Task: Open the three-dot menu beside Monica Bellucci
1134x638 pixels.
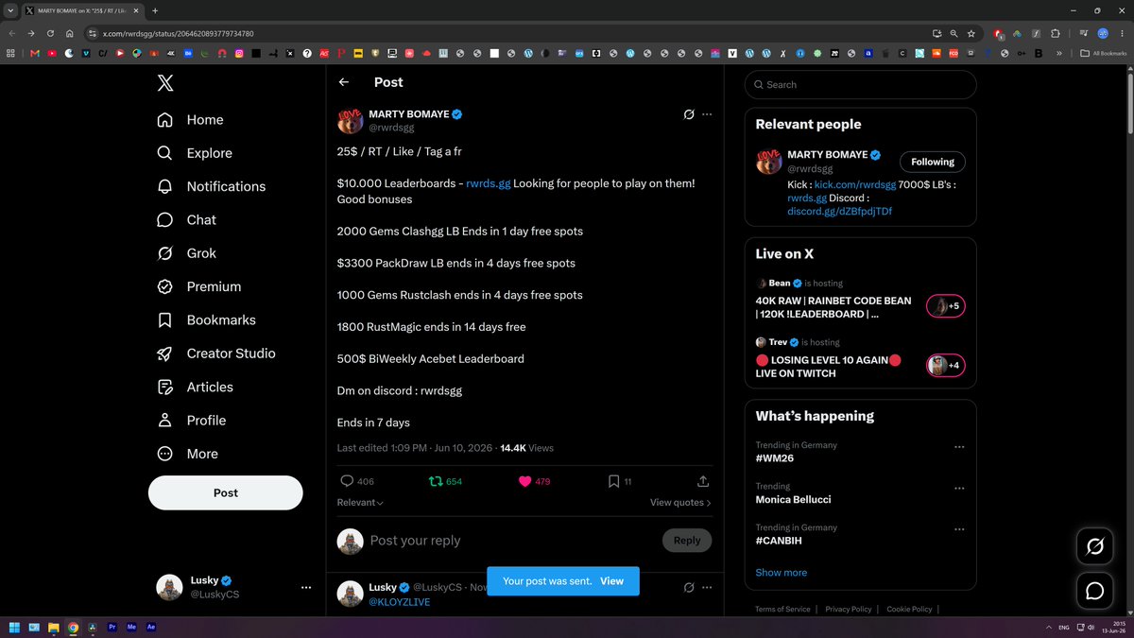Action: point(959,489)
